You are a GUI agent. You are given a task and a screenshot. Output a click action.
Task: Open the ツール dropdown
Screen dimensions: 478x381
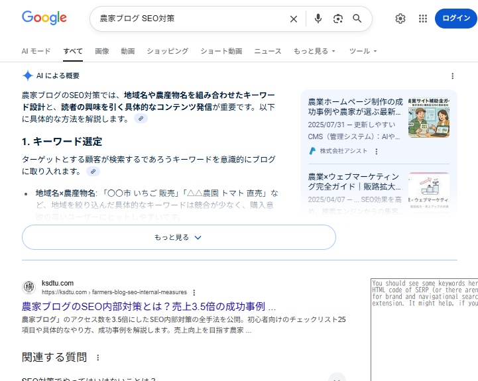pyautogui.click(x=363, y=51)
